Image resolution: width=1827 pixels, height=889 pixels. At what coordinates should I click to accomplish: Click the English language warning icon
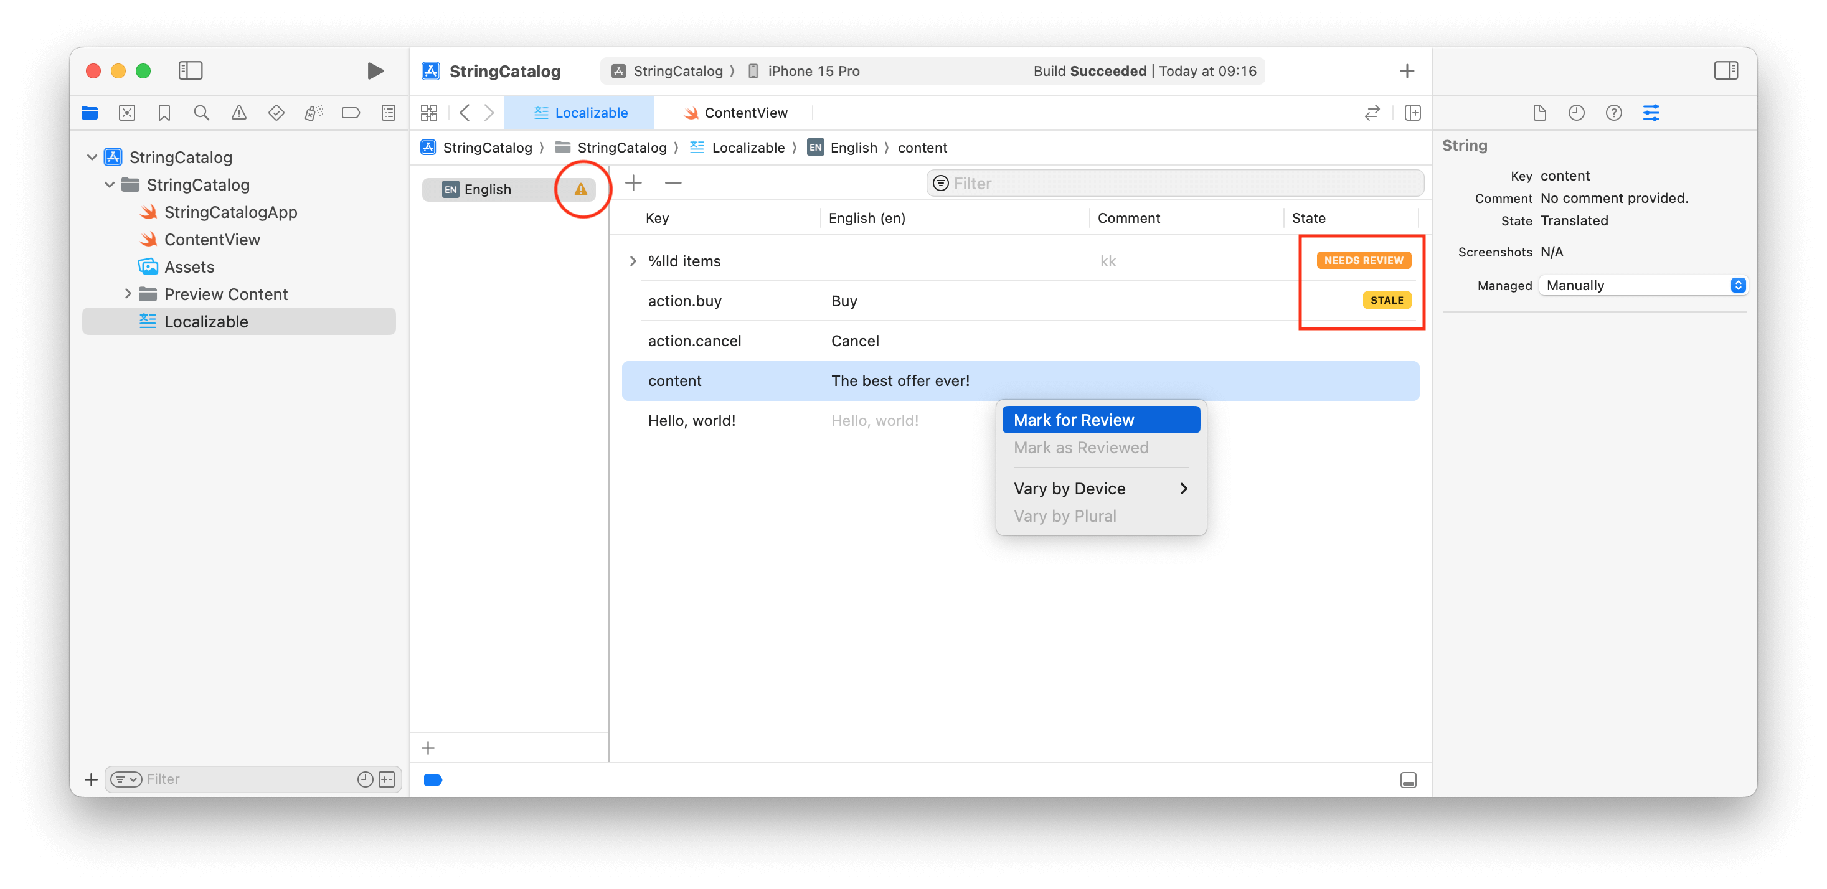tap(581, 189)
